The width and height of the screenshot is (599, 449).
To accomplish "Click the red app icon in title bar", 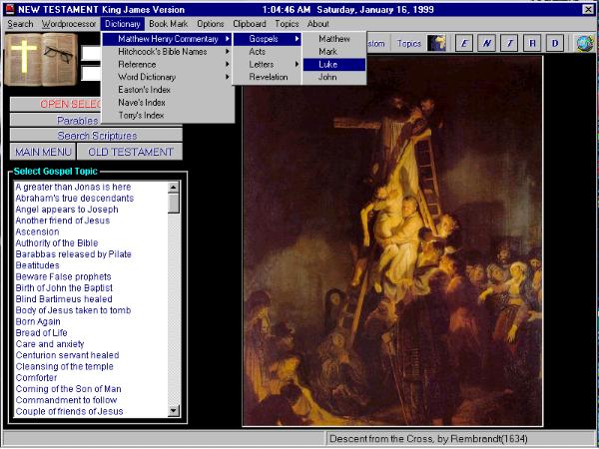I will 10,9.
